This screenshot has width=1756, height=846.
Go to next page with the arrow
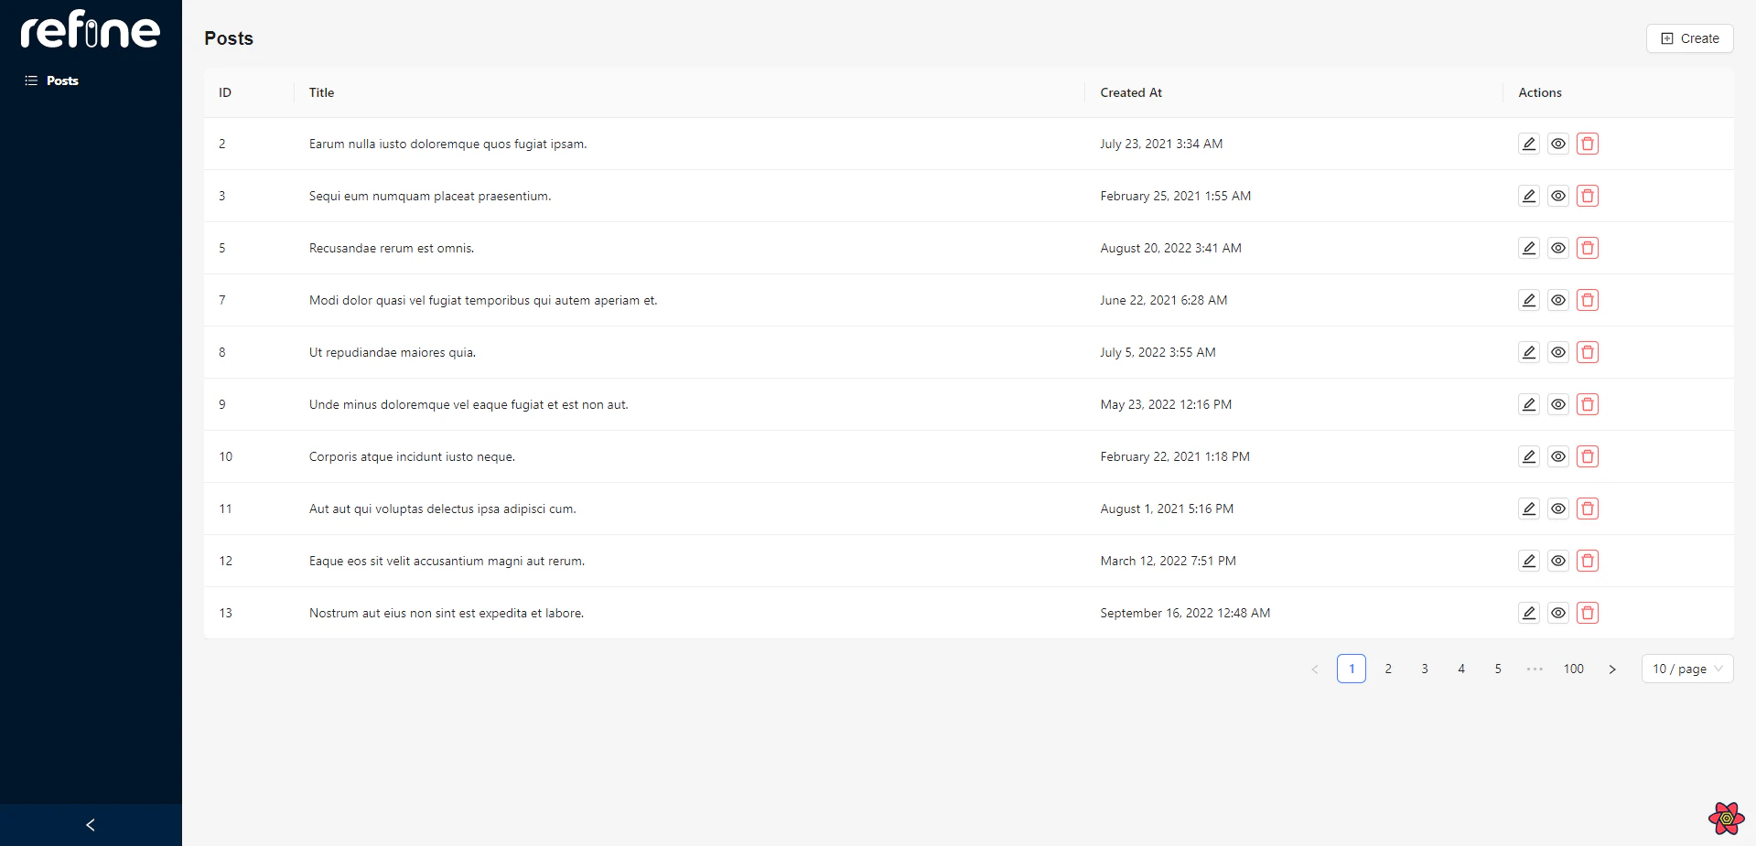[1612, 669]
